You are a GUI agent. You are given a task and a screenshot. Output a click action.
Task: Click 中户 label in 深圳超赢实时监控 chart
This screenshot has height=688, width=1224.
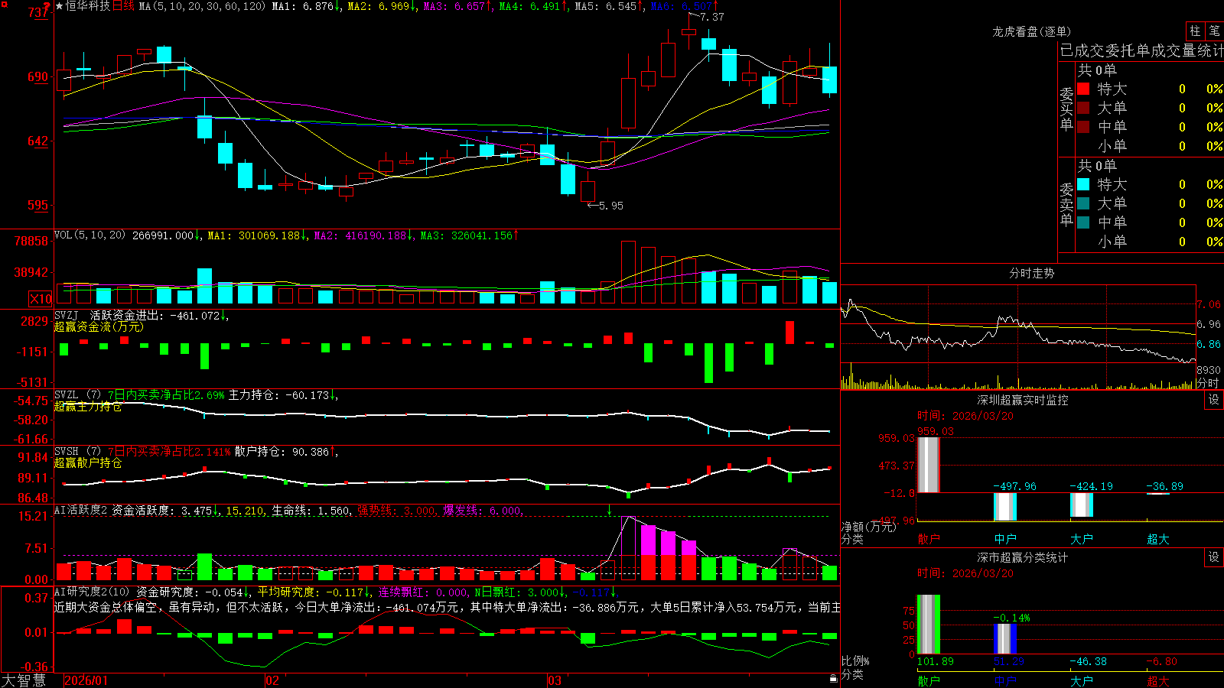pos(1005,539)
